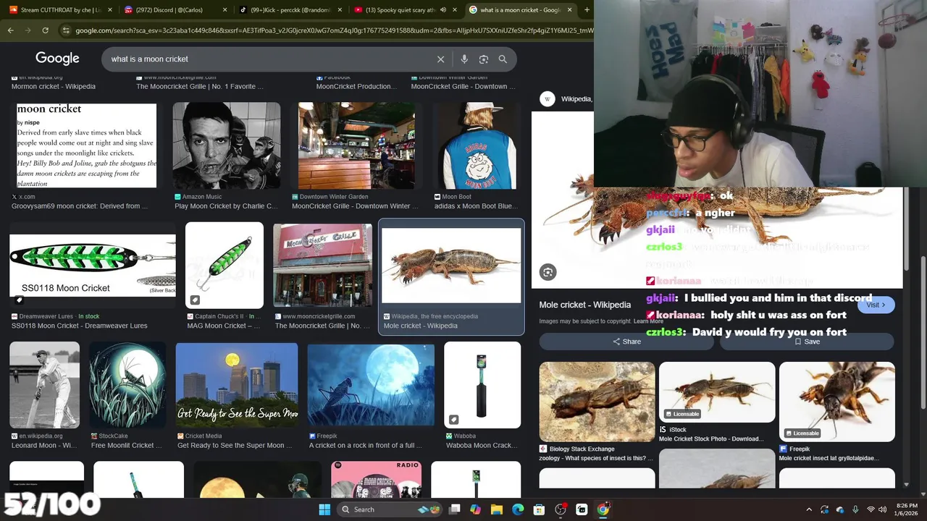
Task: Close the SoundCloud tab
Action: point(109,10)
